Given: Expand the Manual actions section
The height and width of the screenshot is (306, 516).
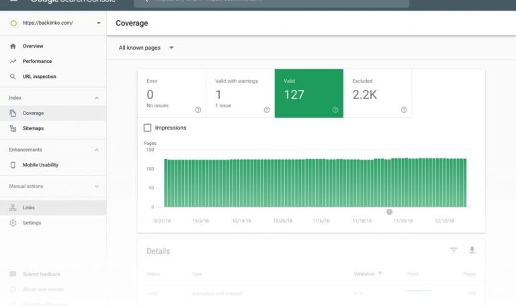Looking at the screenshot, I should click(97, 187).
